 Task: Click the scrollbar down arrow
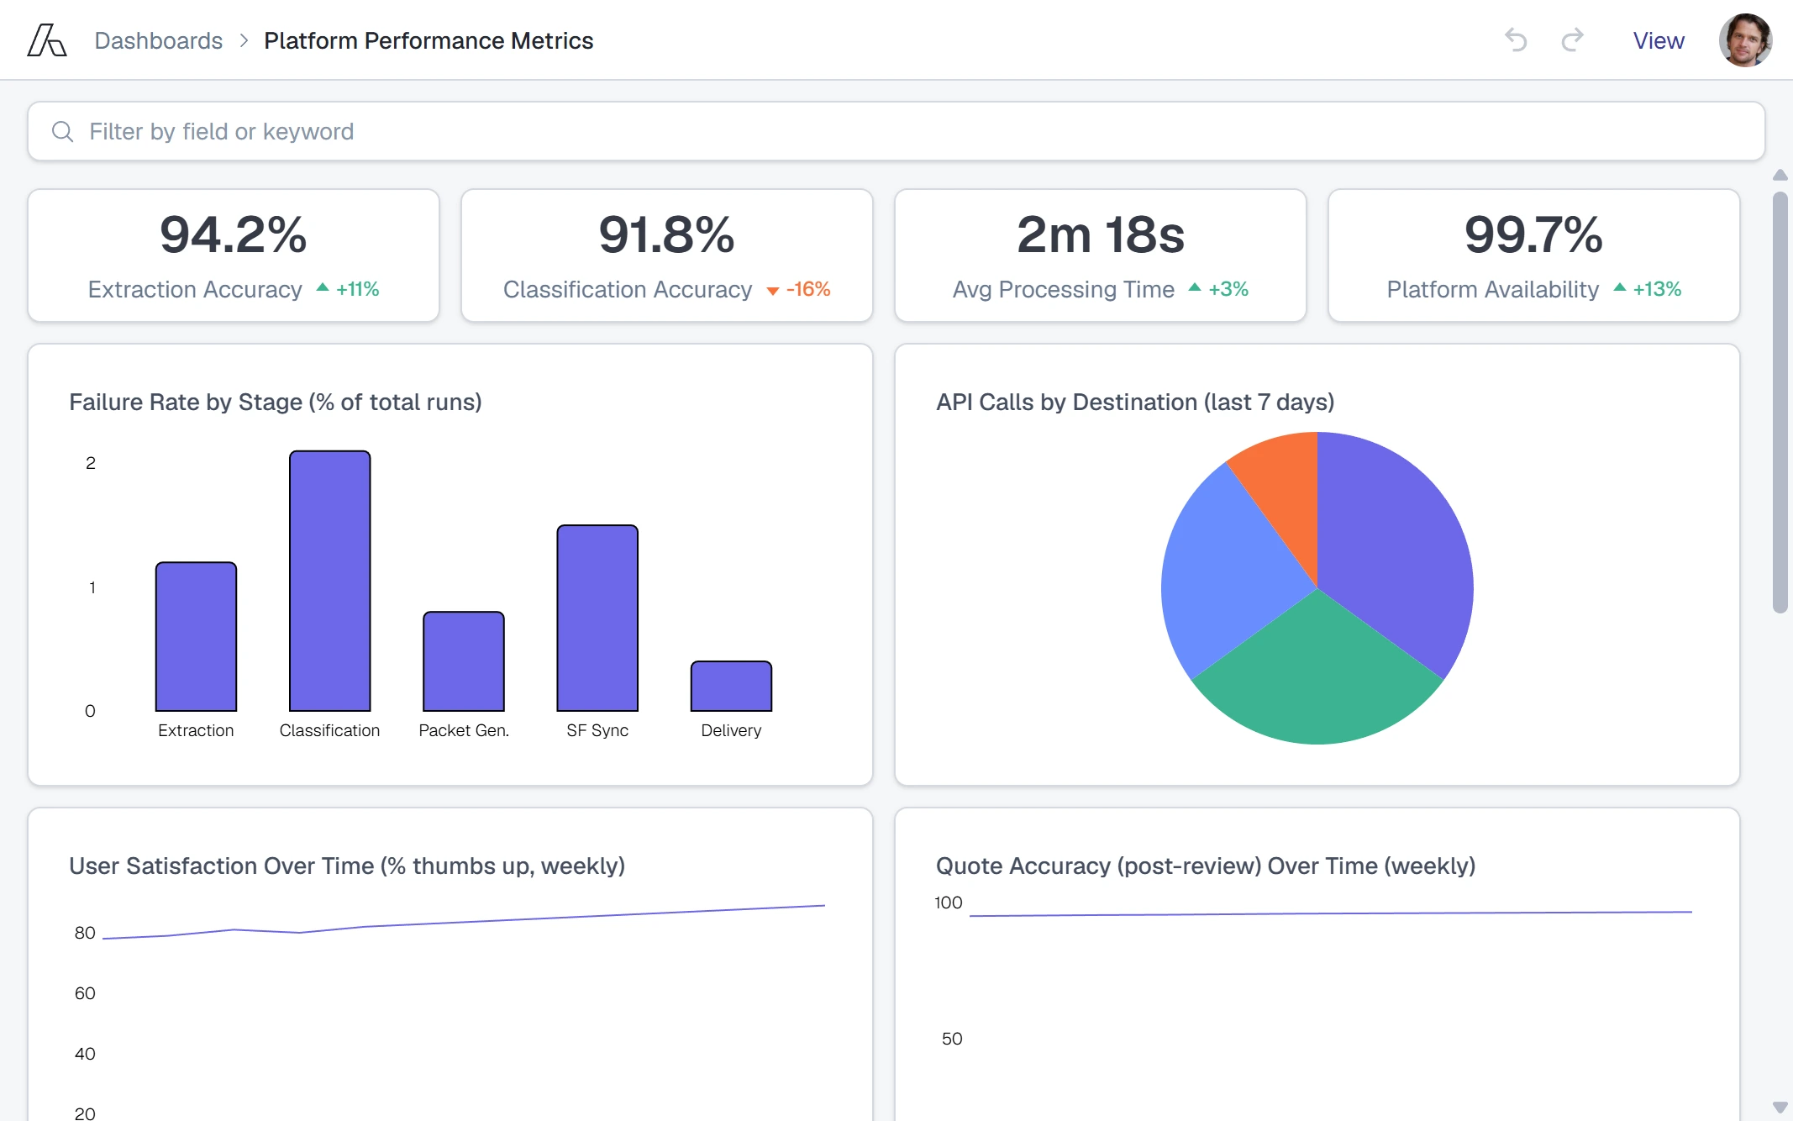click(x=1780, y=1107)
